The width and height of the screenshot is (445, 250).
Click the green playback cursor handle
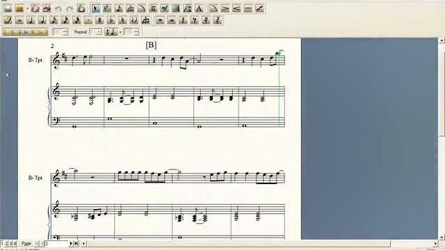pyautogui.click(x=279, y=53)
